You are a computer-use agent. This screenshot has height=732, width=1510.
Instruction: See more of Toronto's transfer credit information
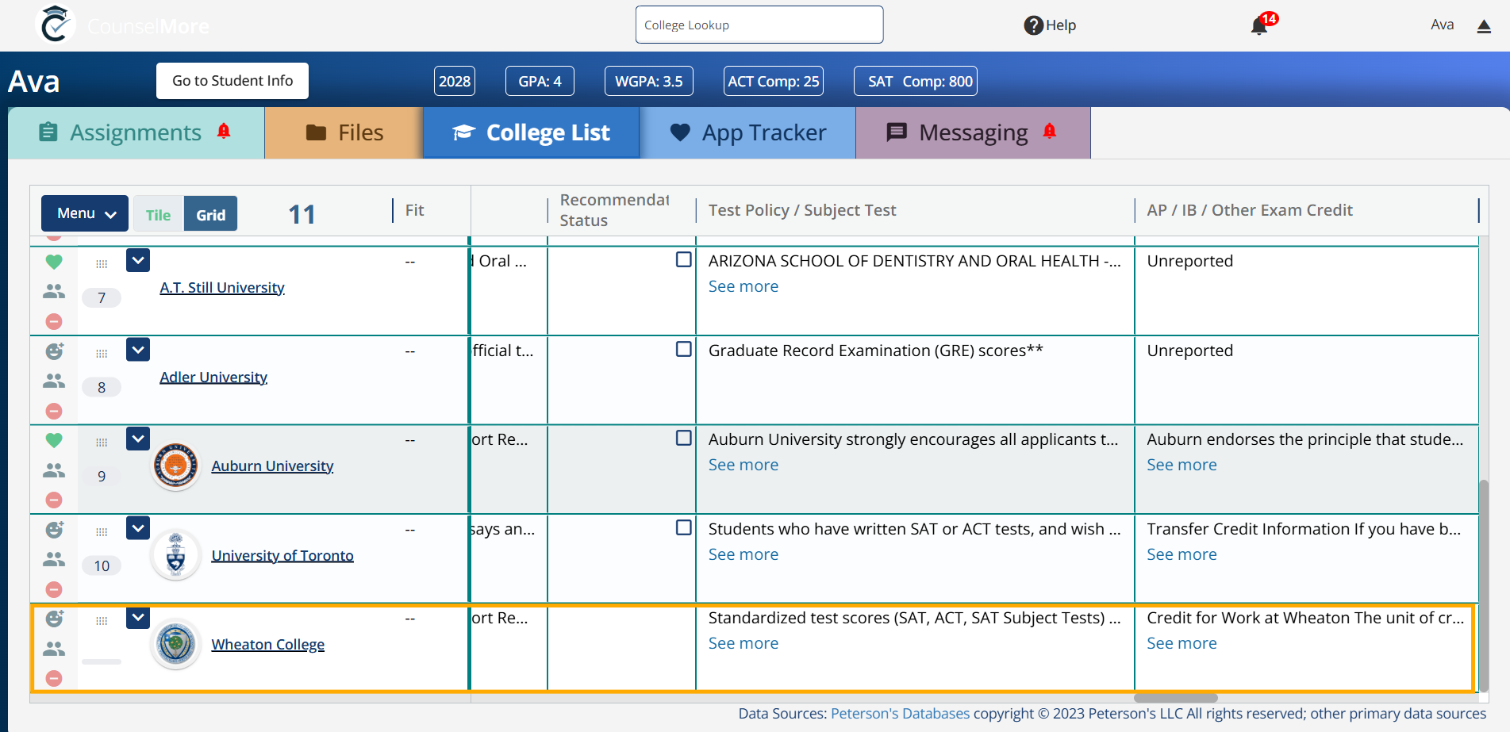(x=1181, y=554)
